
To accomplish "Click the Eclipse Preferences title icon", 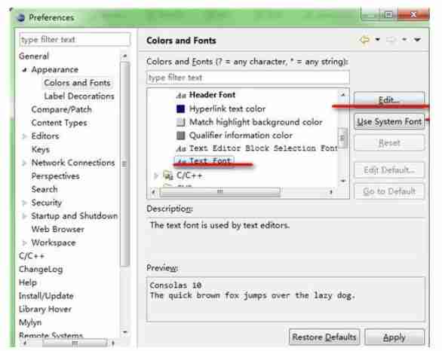I will point(20,18).
